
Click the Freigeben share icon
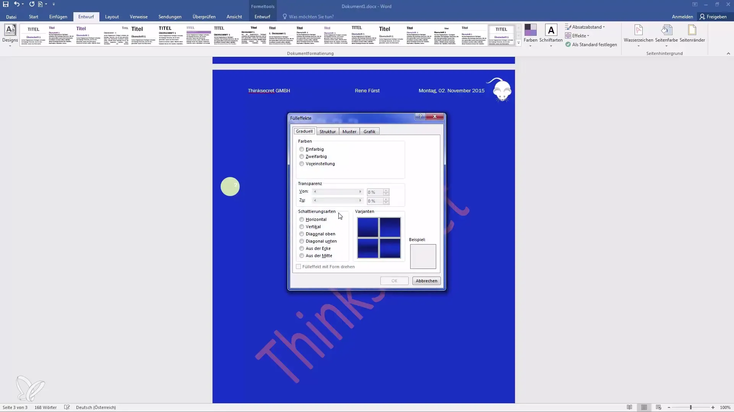[x=702, y=17]
